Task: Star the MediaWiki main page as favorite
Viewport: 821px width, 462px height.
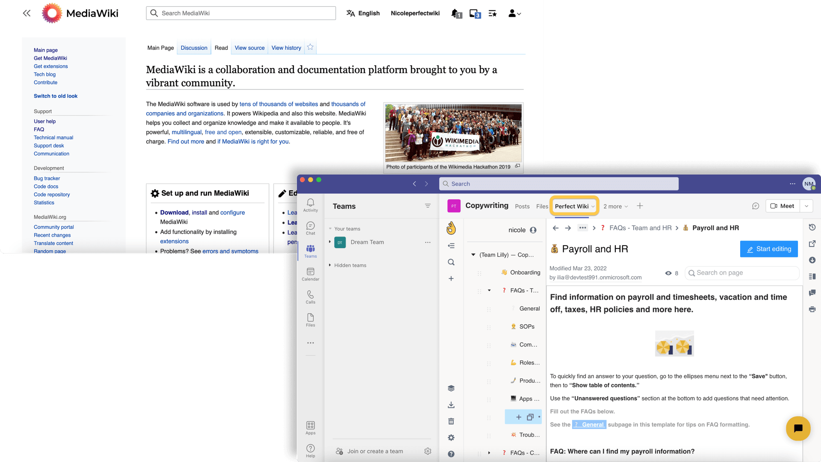Action: coord(310,47)
